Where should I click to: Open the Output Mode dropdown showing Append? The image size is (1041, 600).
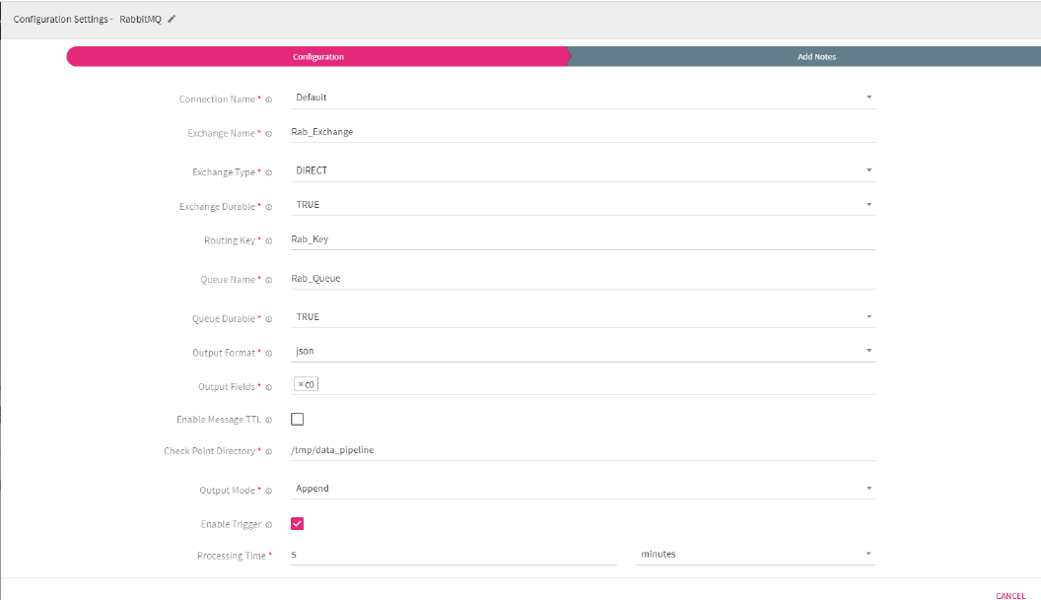pos(583,489)
